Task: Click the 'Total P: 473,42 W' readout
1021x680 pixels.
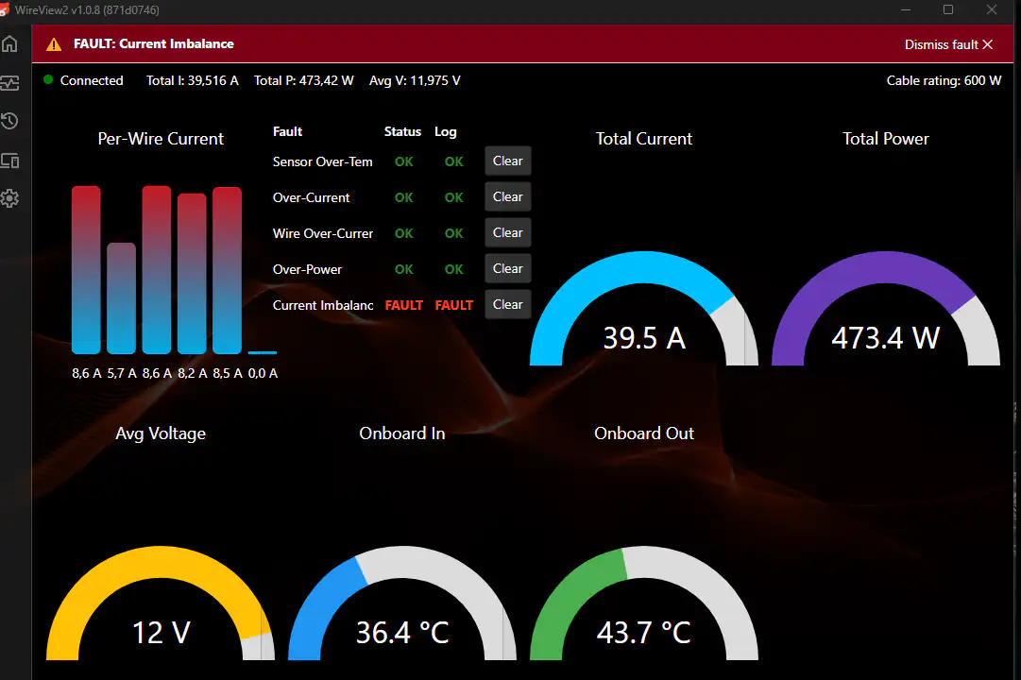Action: (x=303, y=80)
